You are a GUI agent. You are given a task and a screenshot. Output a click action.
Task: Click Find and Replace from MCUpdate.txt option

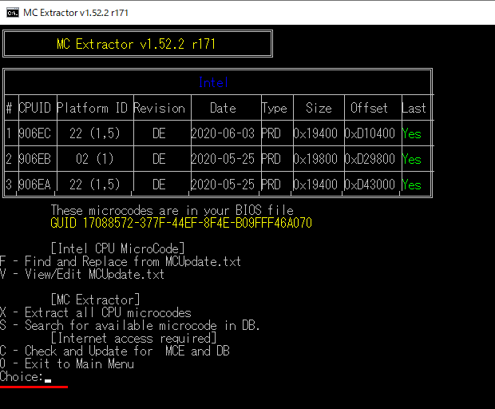click(x=121, y=261)
